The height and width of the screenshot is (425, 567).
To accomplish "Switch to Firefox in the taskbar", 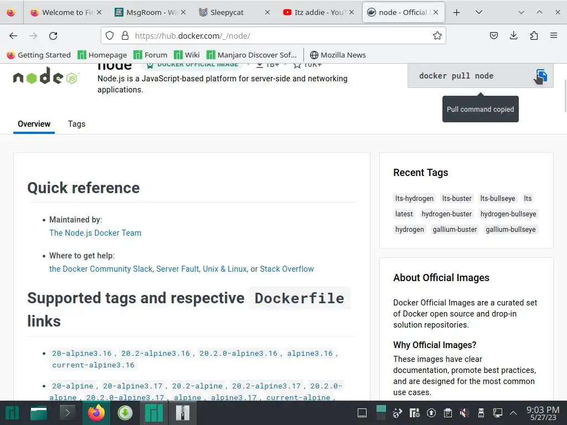I will [96, 413].
